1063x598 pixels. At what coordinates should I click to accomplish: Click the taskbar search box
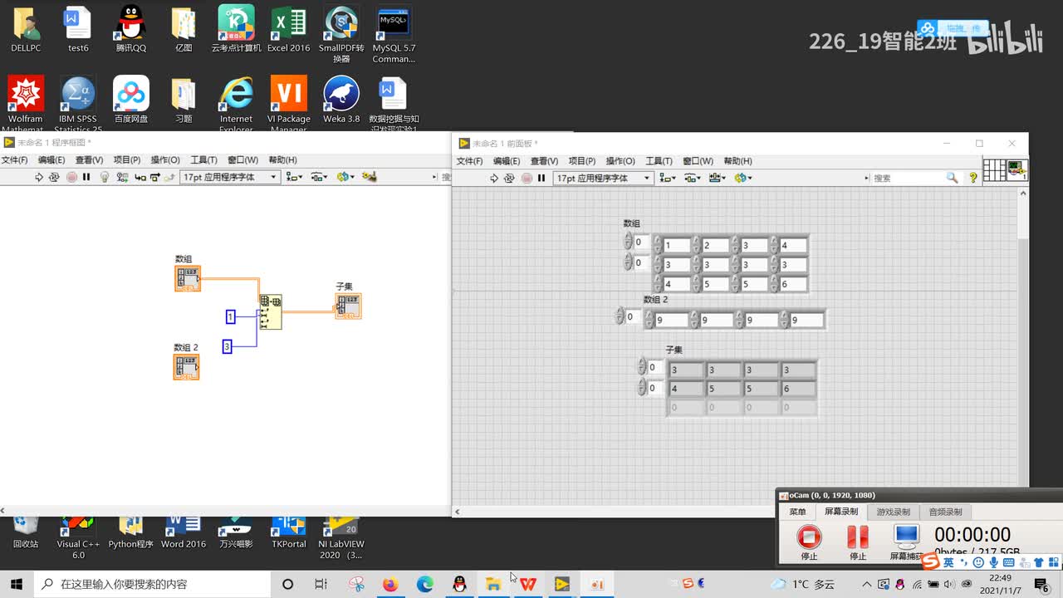[x=151, y=584]
